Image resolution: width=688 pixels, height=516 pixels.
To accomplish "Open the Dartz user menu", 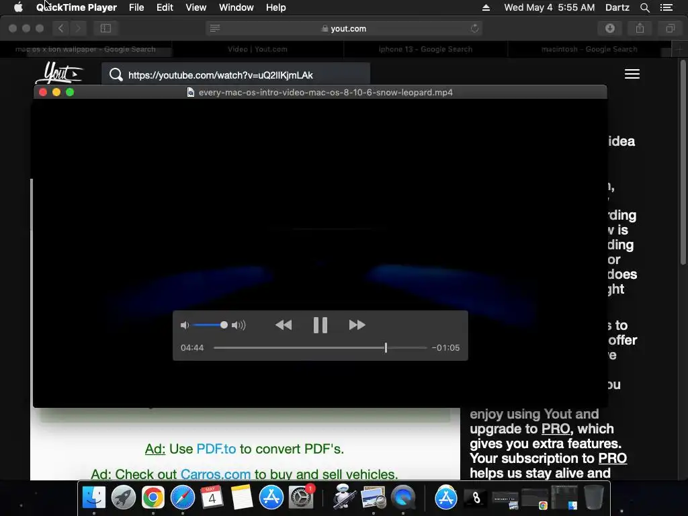I will [x=617, y=7].
